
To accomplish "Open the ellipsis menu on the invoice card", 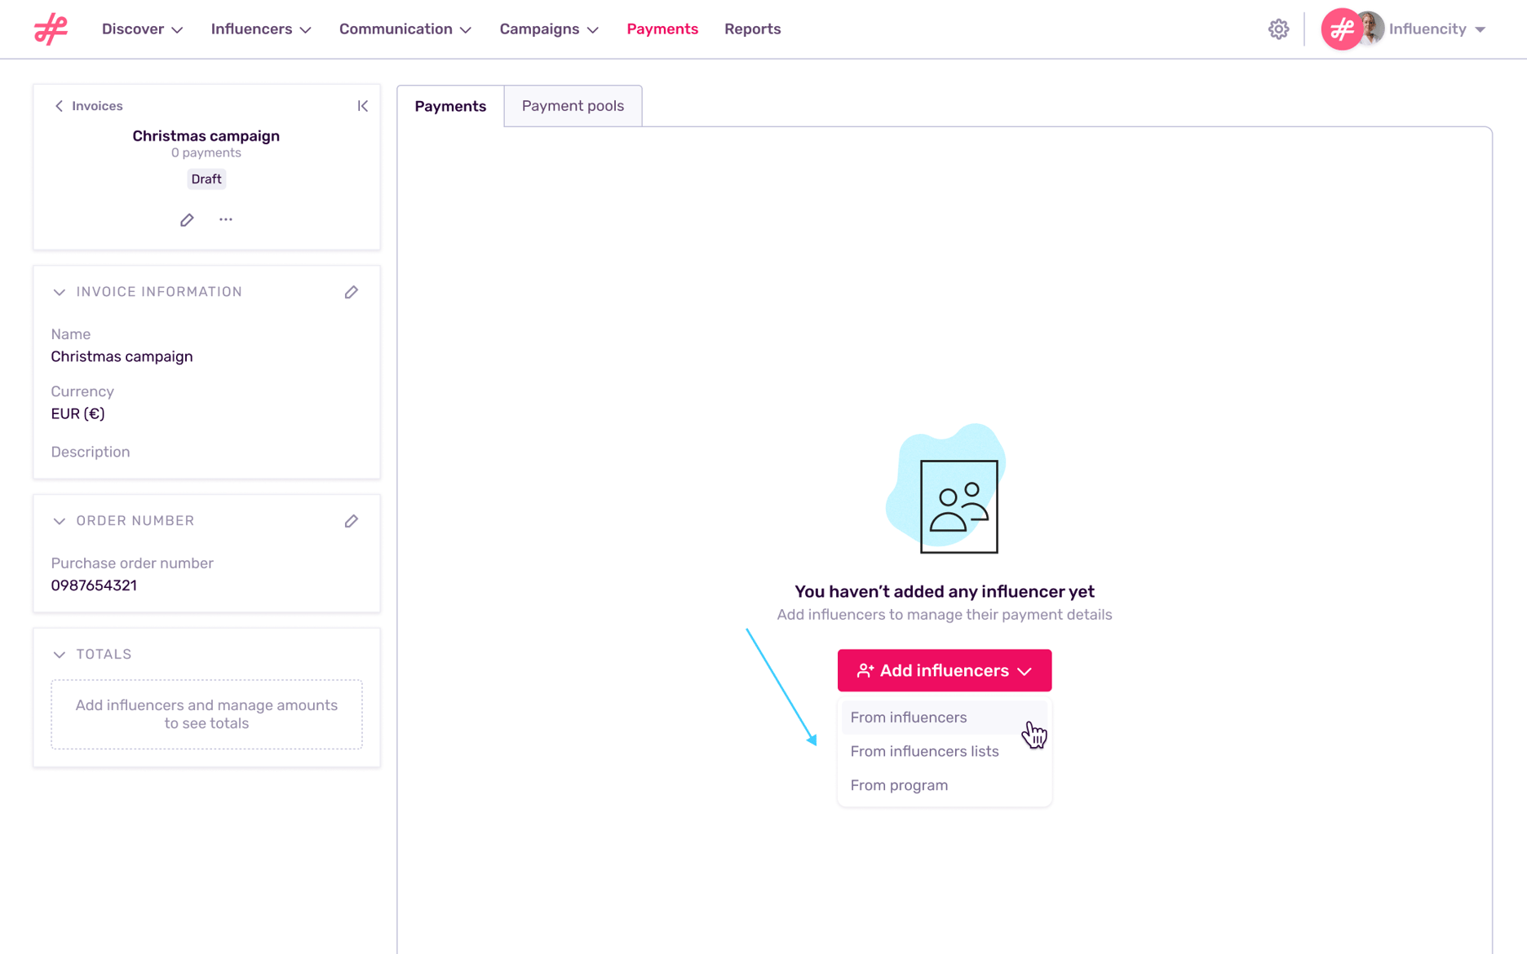I will tap(226, 219).
